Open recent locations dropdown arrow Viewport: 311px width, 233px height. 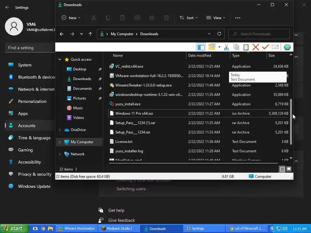click(81, 34)
